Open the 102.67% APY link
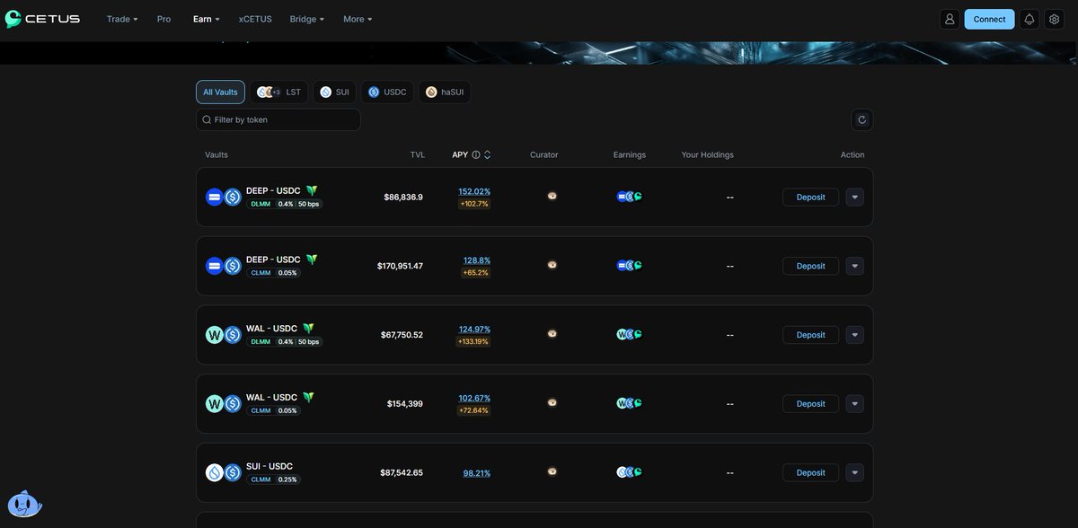Image resolution: width=1078 pixels, height=528 pixels. [x=474, y=398]
